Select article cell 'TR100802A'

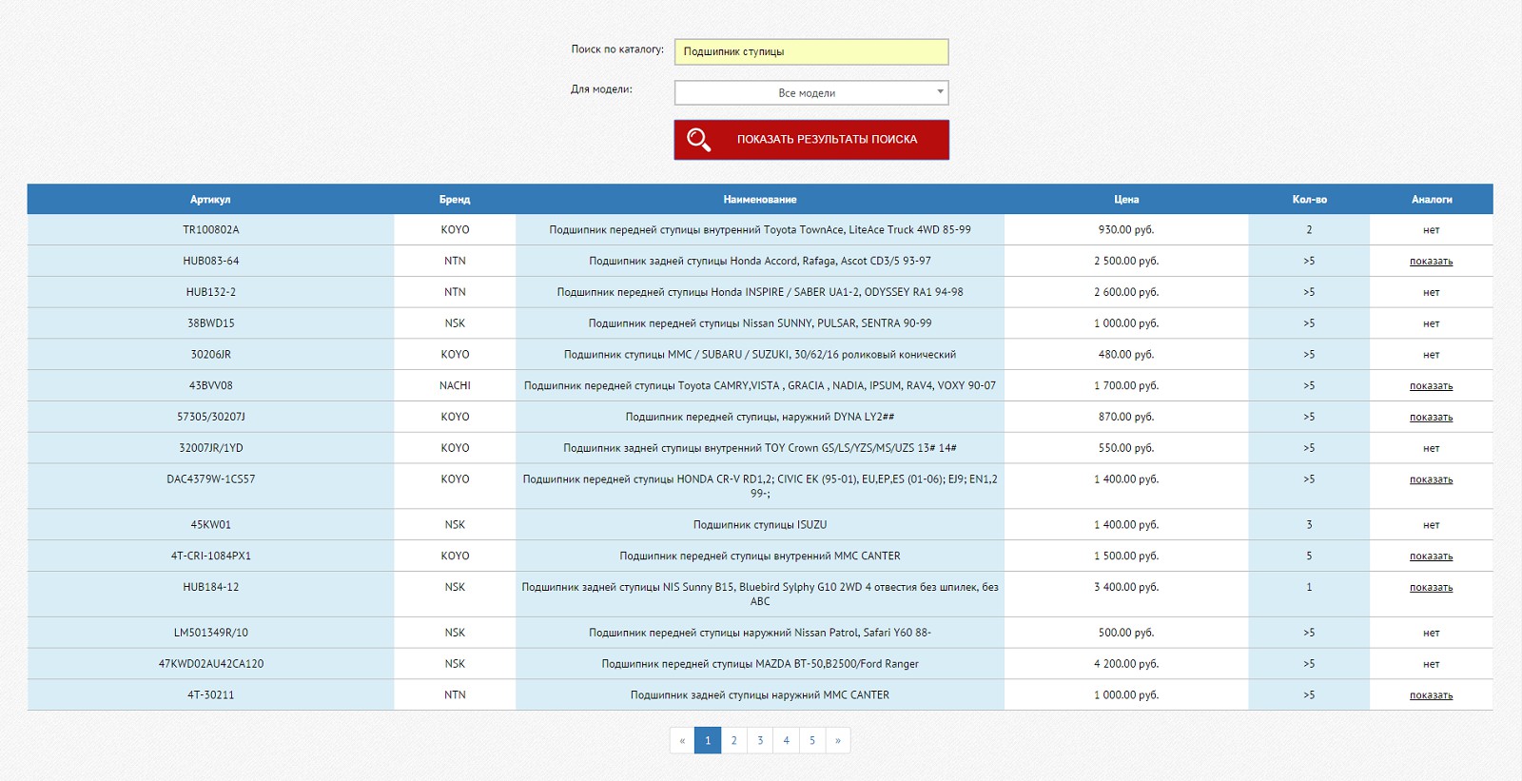point(211,229)
